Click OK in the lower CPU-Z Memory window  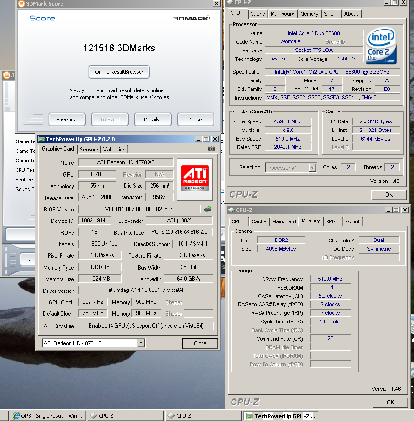tap(390, 402)
